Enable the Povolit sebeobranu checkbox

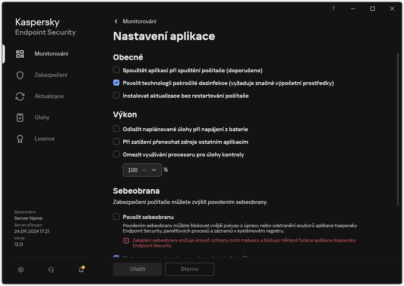click(116, 217)
